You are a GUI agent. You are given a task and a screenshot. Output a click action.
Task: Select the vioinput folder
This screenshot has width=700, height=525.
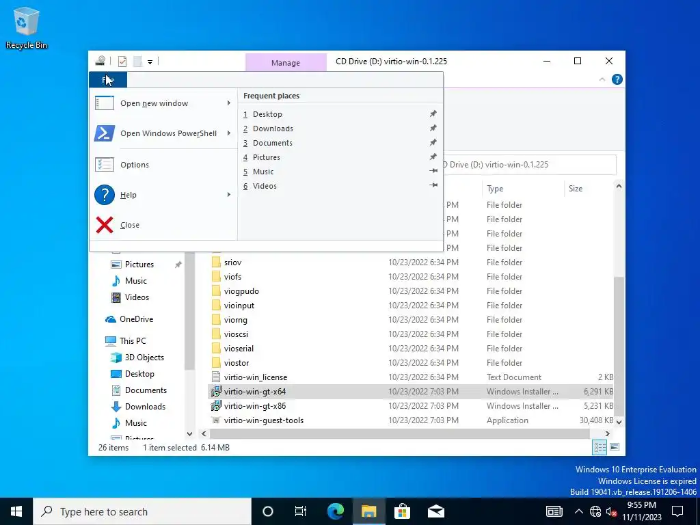point(239,306)
